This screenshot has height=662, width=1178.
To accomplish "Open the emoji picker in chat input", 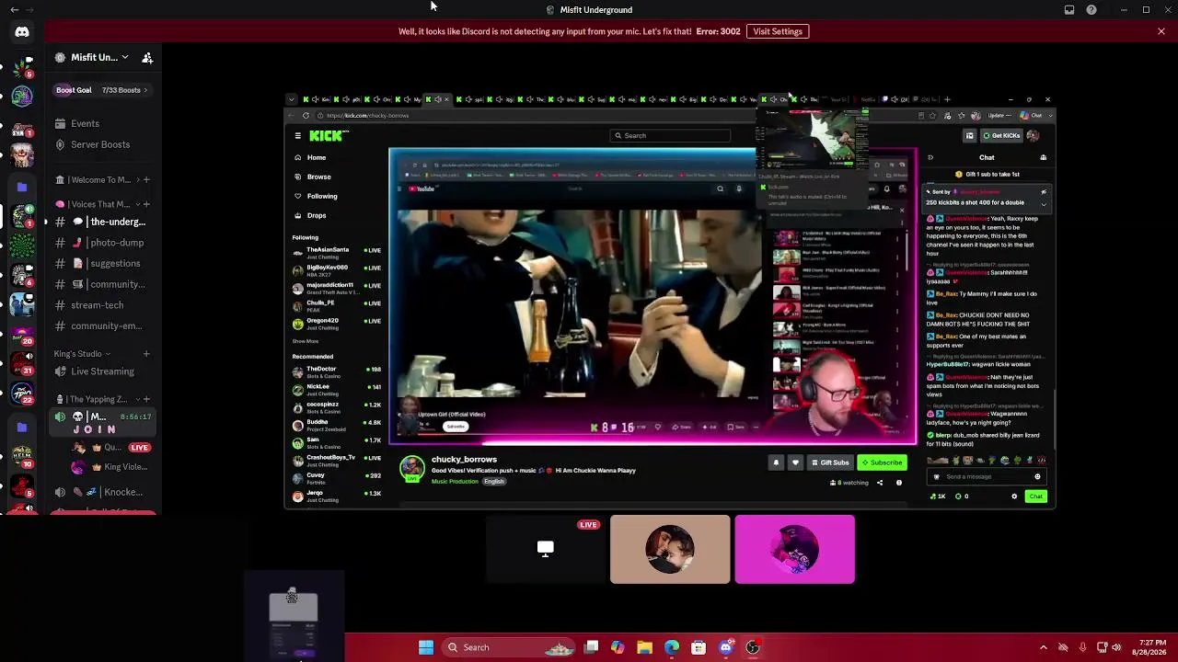I will [x=1037, y=477].
